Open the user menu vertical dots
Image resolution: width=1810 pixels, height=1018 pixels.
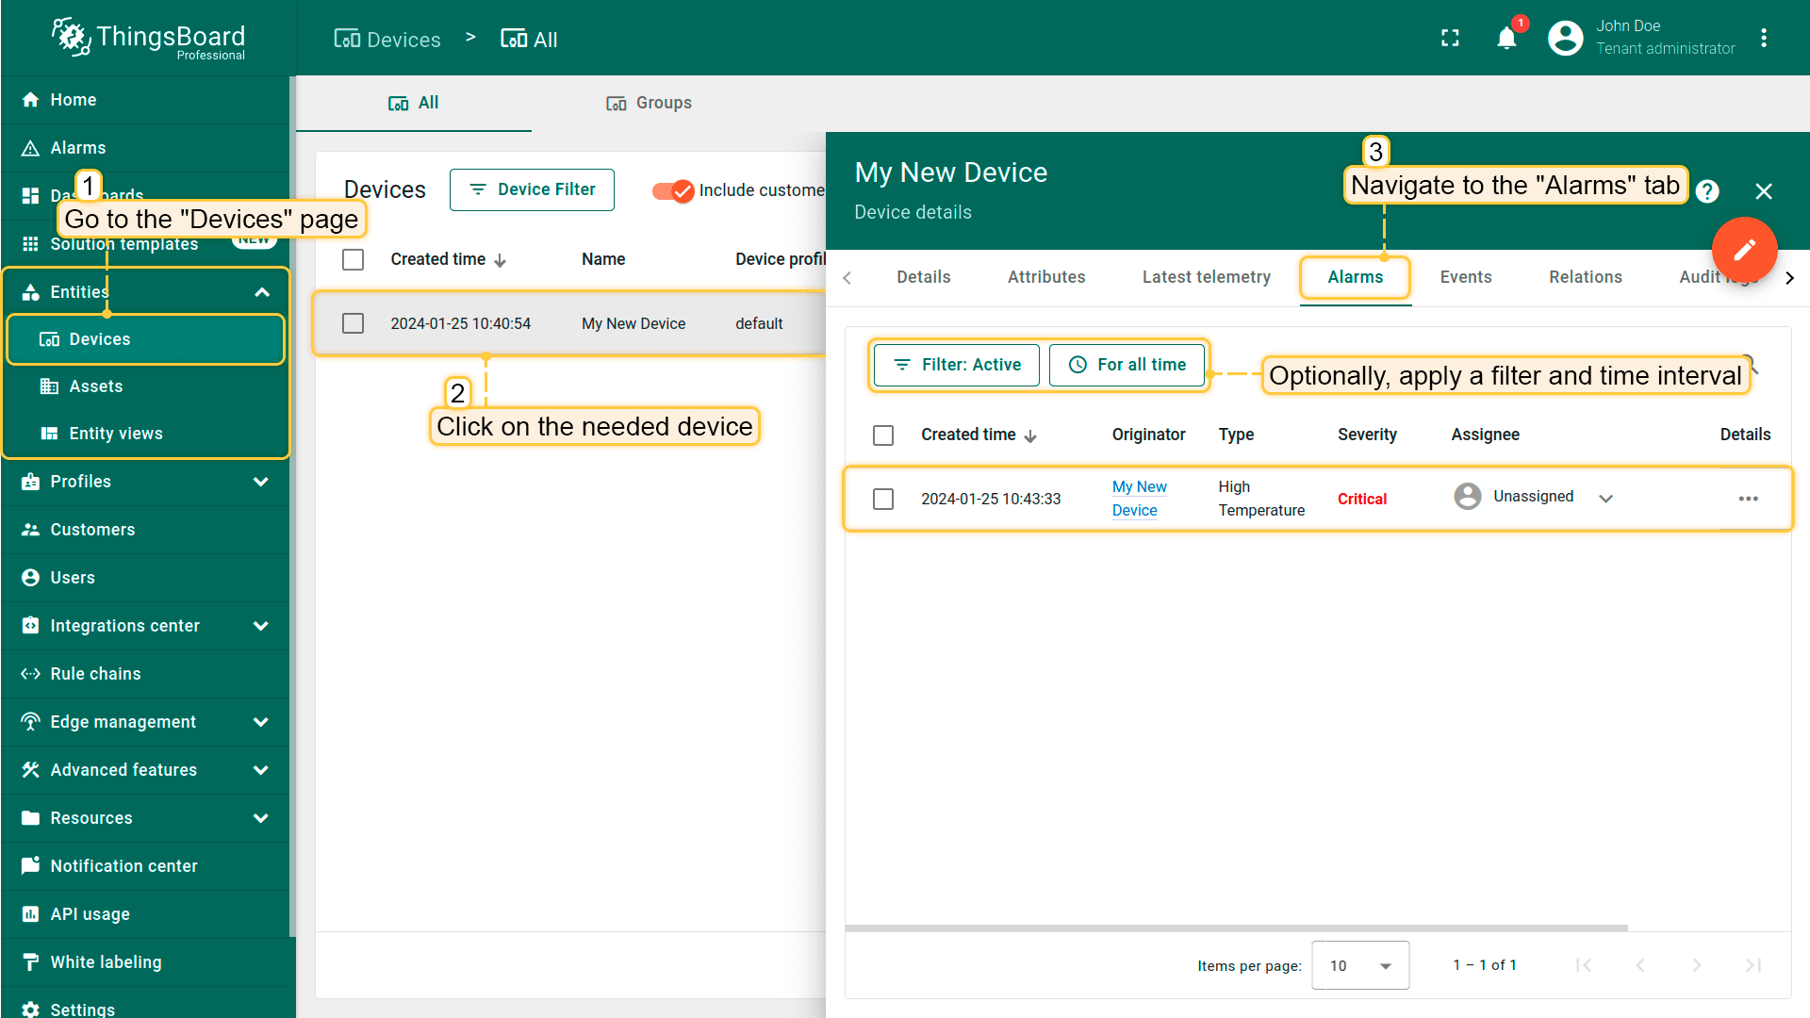point(1764,39)
